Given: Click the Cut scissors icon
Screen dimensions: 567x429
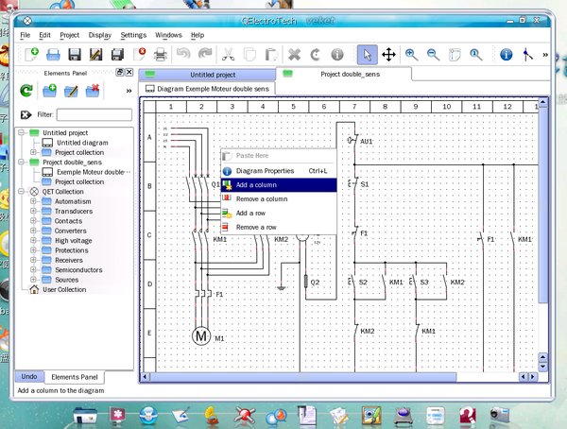Looking at the screenshot, I should click(x=228, y=55).
